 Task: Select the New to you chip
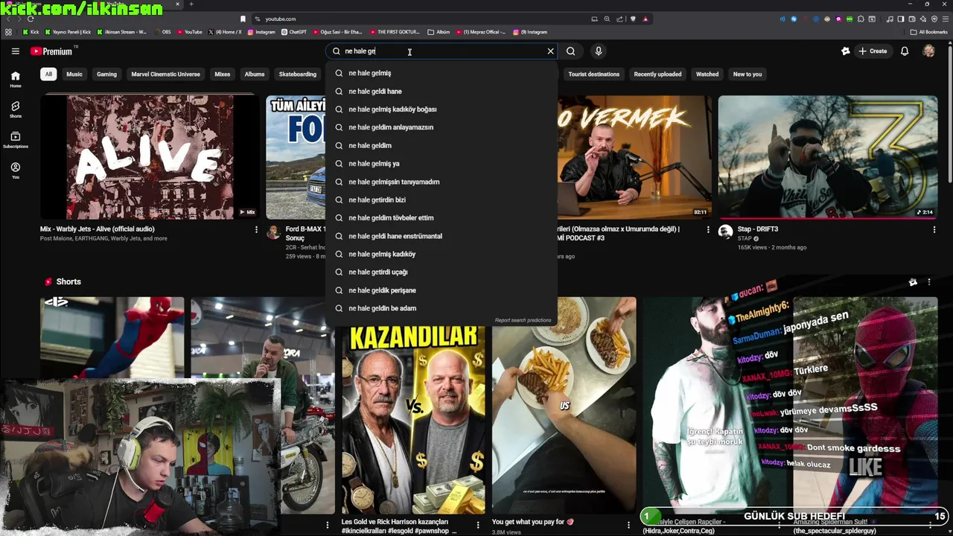point(748,74)
